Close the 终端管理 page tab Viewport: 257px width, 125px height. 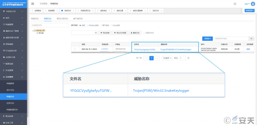(x=57, y=11)
